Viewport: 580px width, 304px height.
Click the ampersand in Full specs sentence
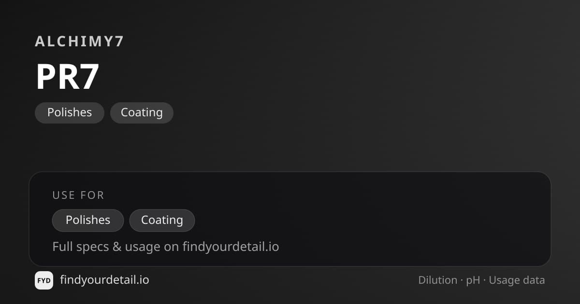[x=117, y=247]
